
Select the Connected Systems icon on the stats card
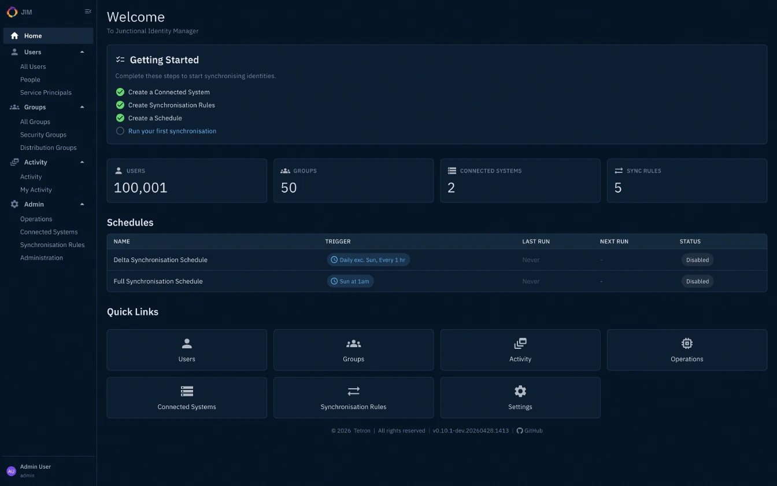click(x=450, y=170)
